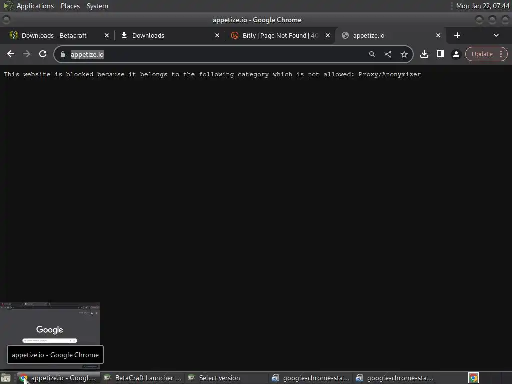Open a new tab with plus

point(457,35)
